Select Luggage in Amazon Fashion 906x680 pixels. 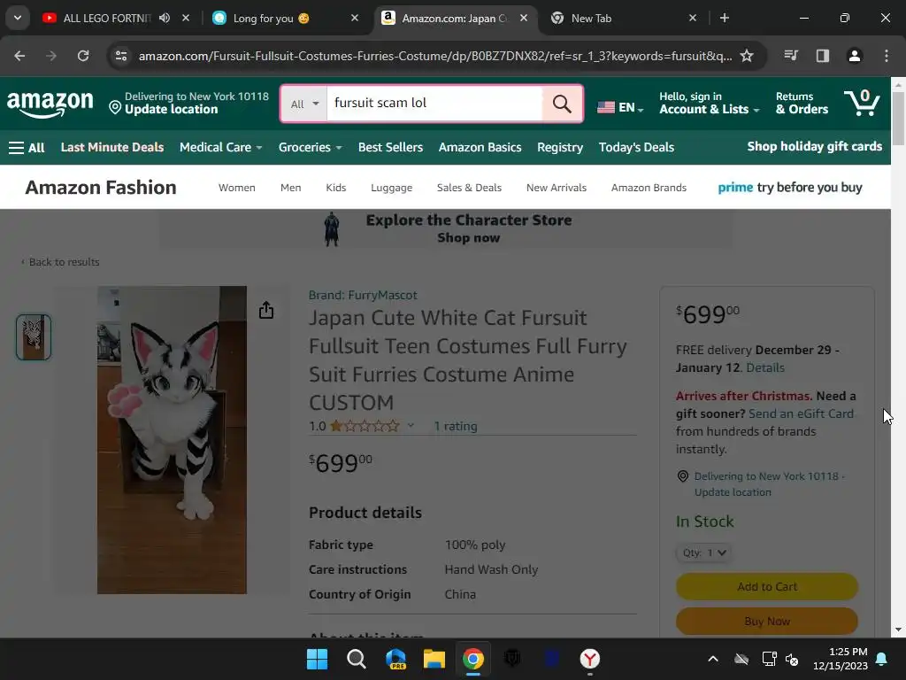click(392, 188)
